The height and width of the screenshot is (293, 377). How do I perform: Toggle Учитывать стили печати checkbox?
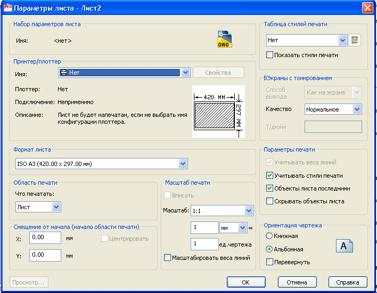(x=270, y=176)
